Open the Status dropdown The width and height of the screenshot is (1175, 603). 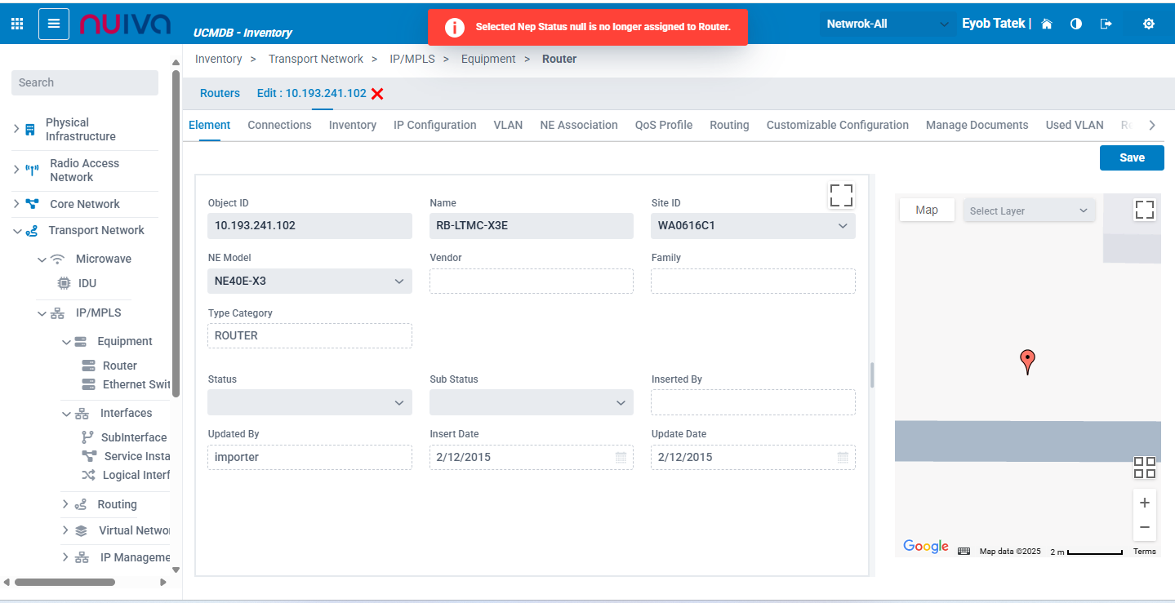[399, 403]
